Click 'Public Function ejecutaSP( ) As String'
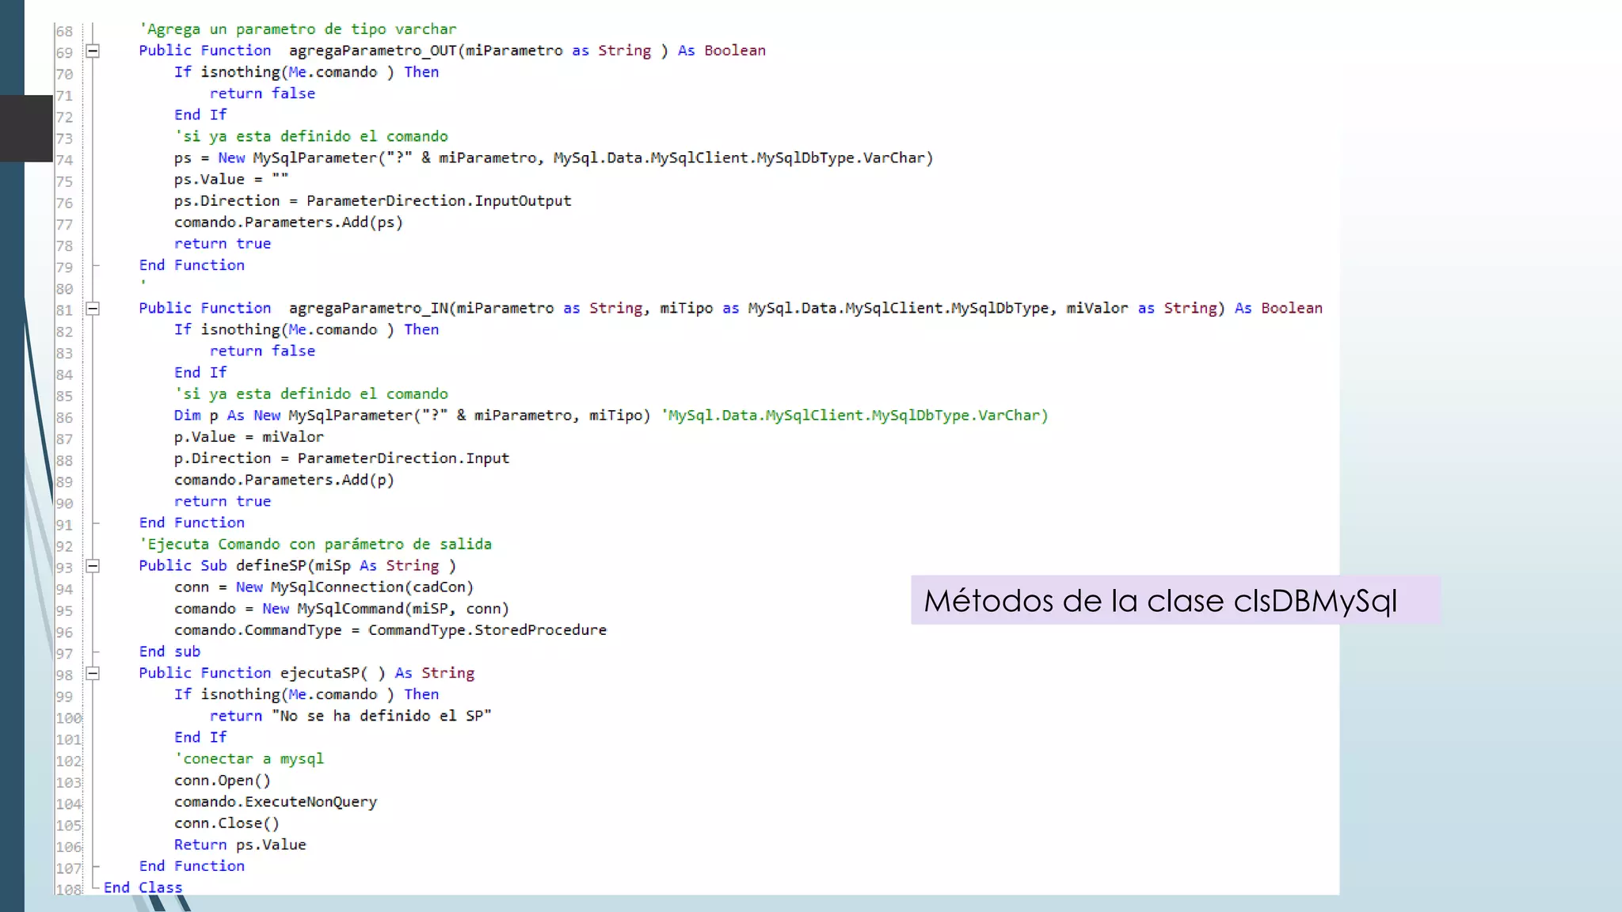 [307, 673]
